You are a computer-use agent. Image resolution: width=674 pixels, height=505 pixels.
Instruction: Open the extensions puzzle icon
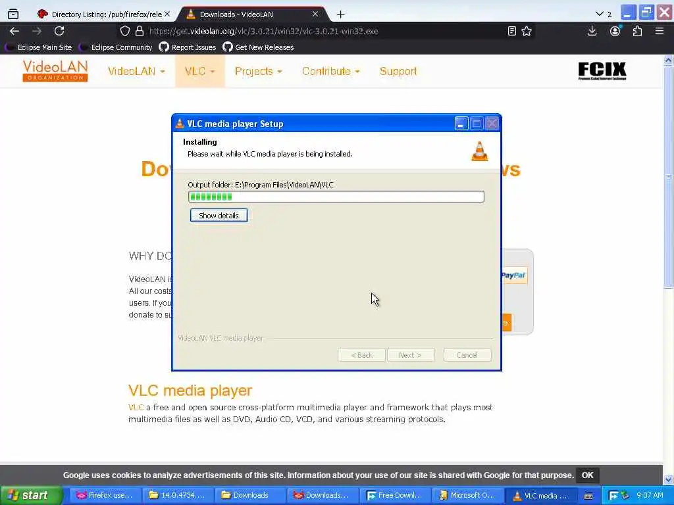tap(637, 31)
